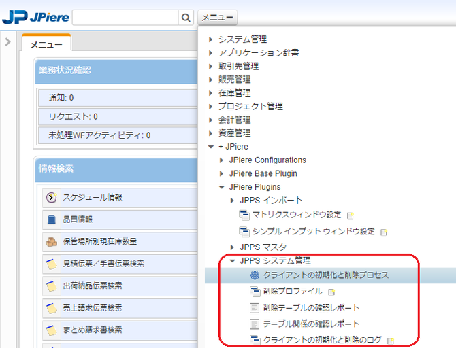Viewport: 456px width, 348px height.
Task: Click the 保管場所別現在庫数量 boxes icon
Action: [52, 242]
